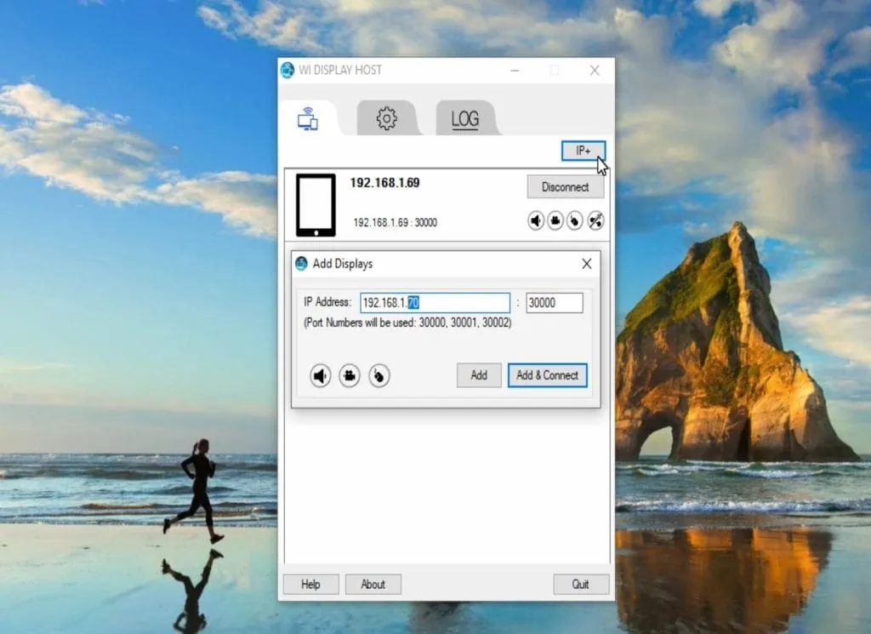Click the camera icon in Add Displays dialog

350,376
